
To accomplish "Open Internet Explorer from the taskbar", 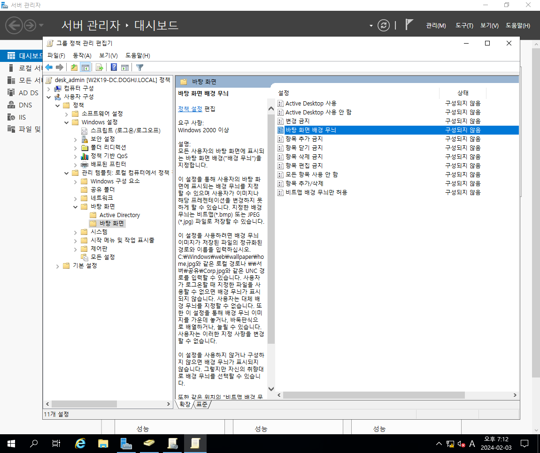I will [80, 443].
